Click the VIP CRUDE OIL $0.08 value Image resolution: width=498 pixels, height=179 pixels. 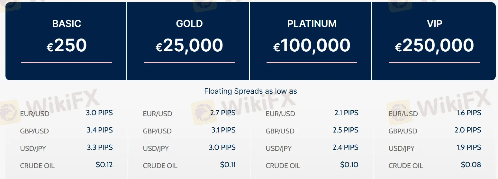[471, 165]
